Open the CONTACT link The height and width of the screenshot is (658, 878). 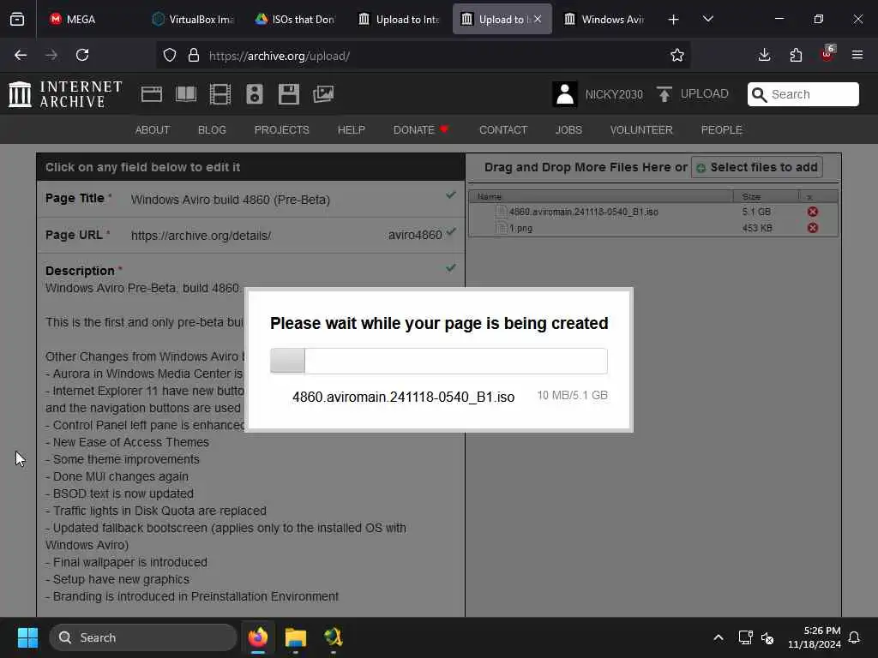click(502, 130)
